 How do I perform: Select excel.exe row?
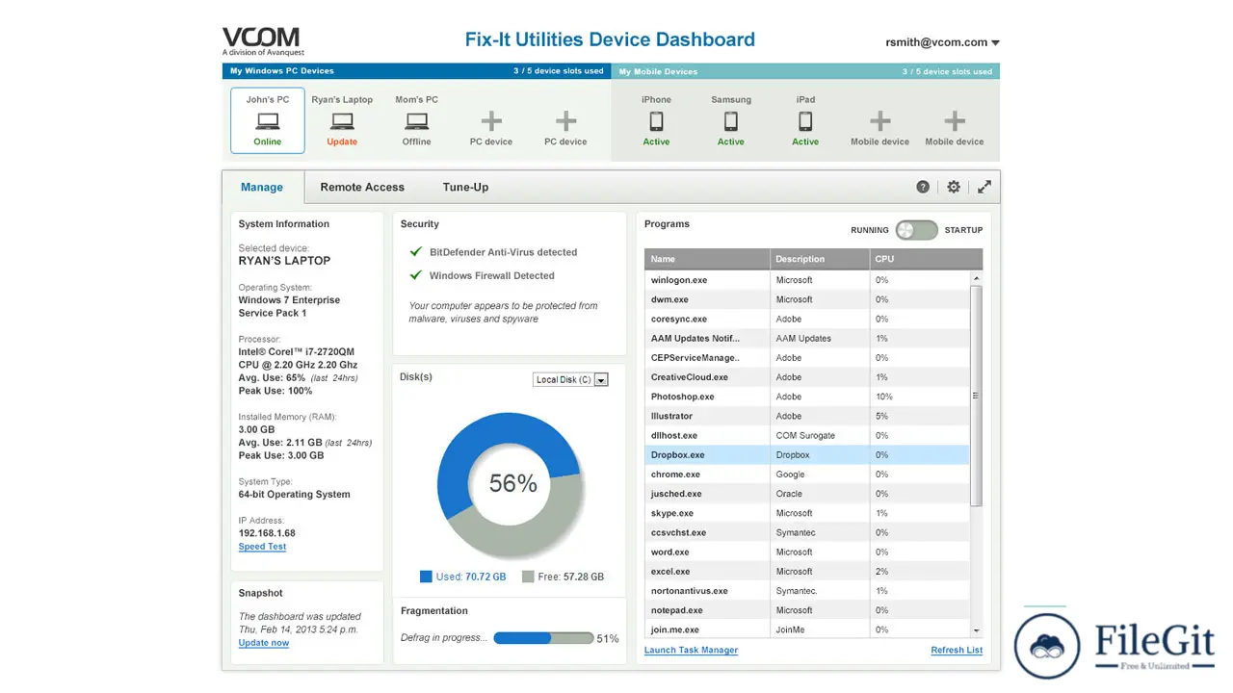click(x=807, y=572)
